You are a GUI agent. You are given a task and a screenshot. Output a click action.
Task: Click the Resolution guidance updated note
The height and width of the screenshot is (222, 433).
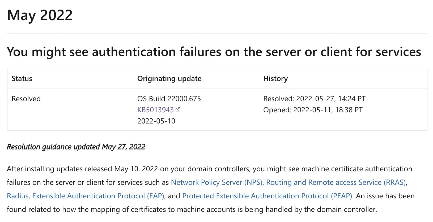tap(76, 147)
